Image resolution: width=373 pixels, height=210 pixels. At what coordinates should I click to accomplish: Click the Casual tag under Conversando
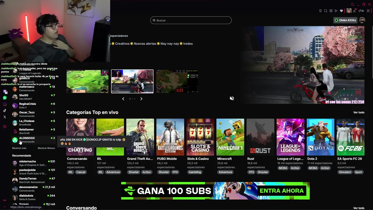coord(81,172)
